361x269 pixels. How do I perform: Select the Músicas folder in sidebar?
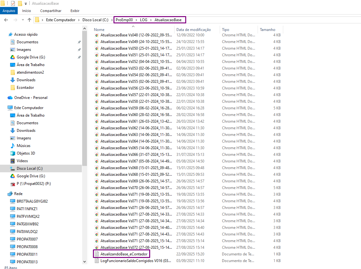[x=23, y=146]
